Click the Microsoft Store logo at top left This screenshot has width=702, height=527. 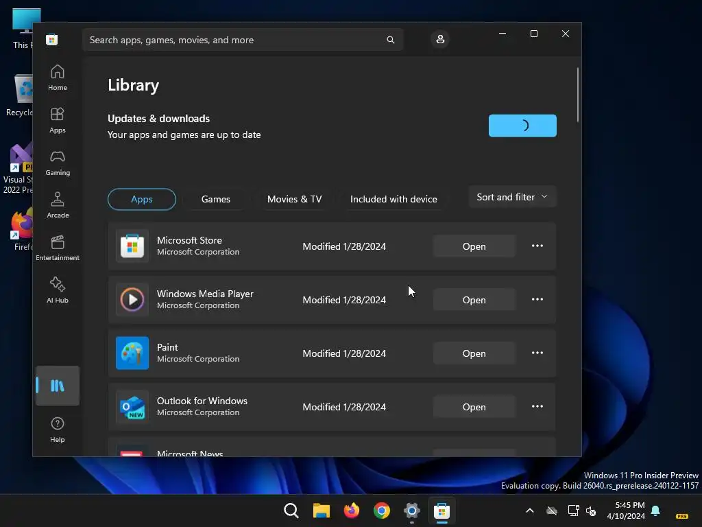point(51,39)
